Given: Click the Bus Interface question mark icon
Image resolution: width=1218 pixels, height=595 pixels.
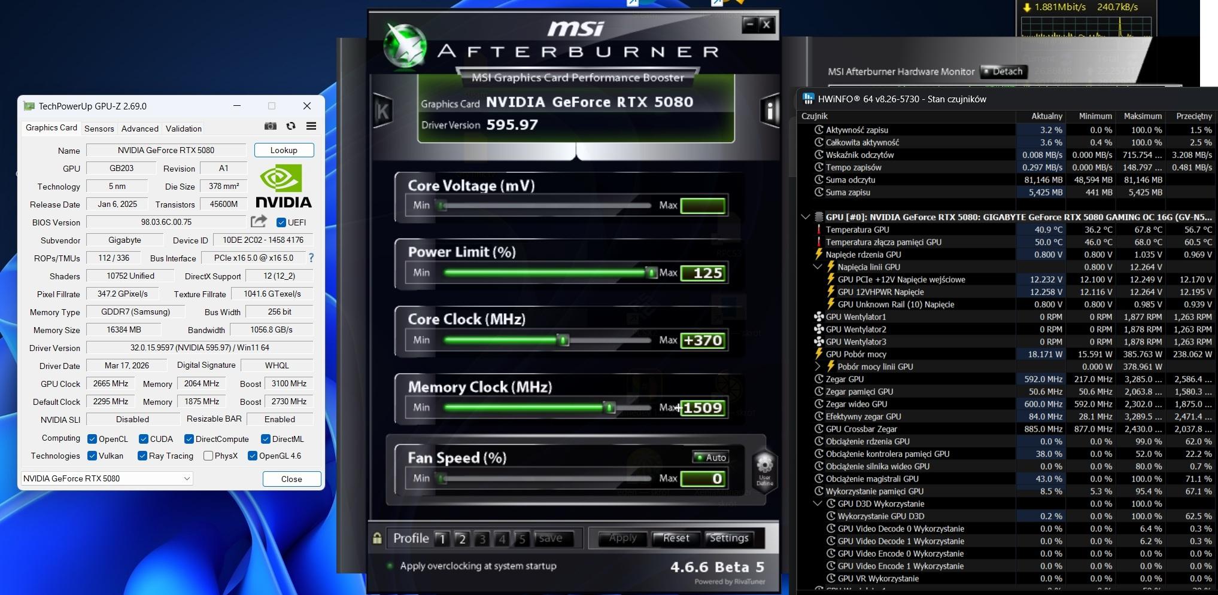Looking at the screenshot, I should point(311,258).
